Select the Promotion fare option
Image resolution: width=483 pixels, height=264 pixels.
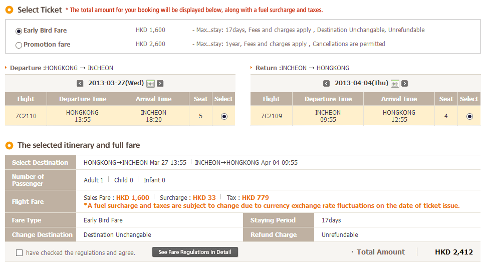click(x=19, y=45)
